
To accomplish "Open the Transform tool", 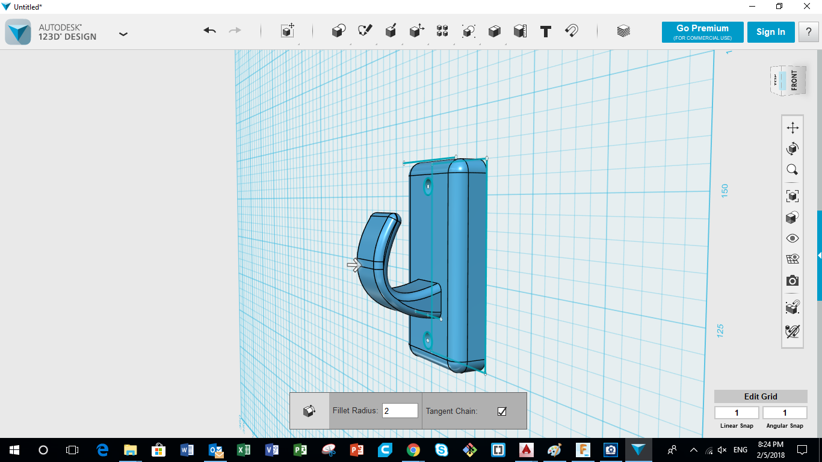I will pos(288,31).
